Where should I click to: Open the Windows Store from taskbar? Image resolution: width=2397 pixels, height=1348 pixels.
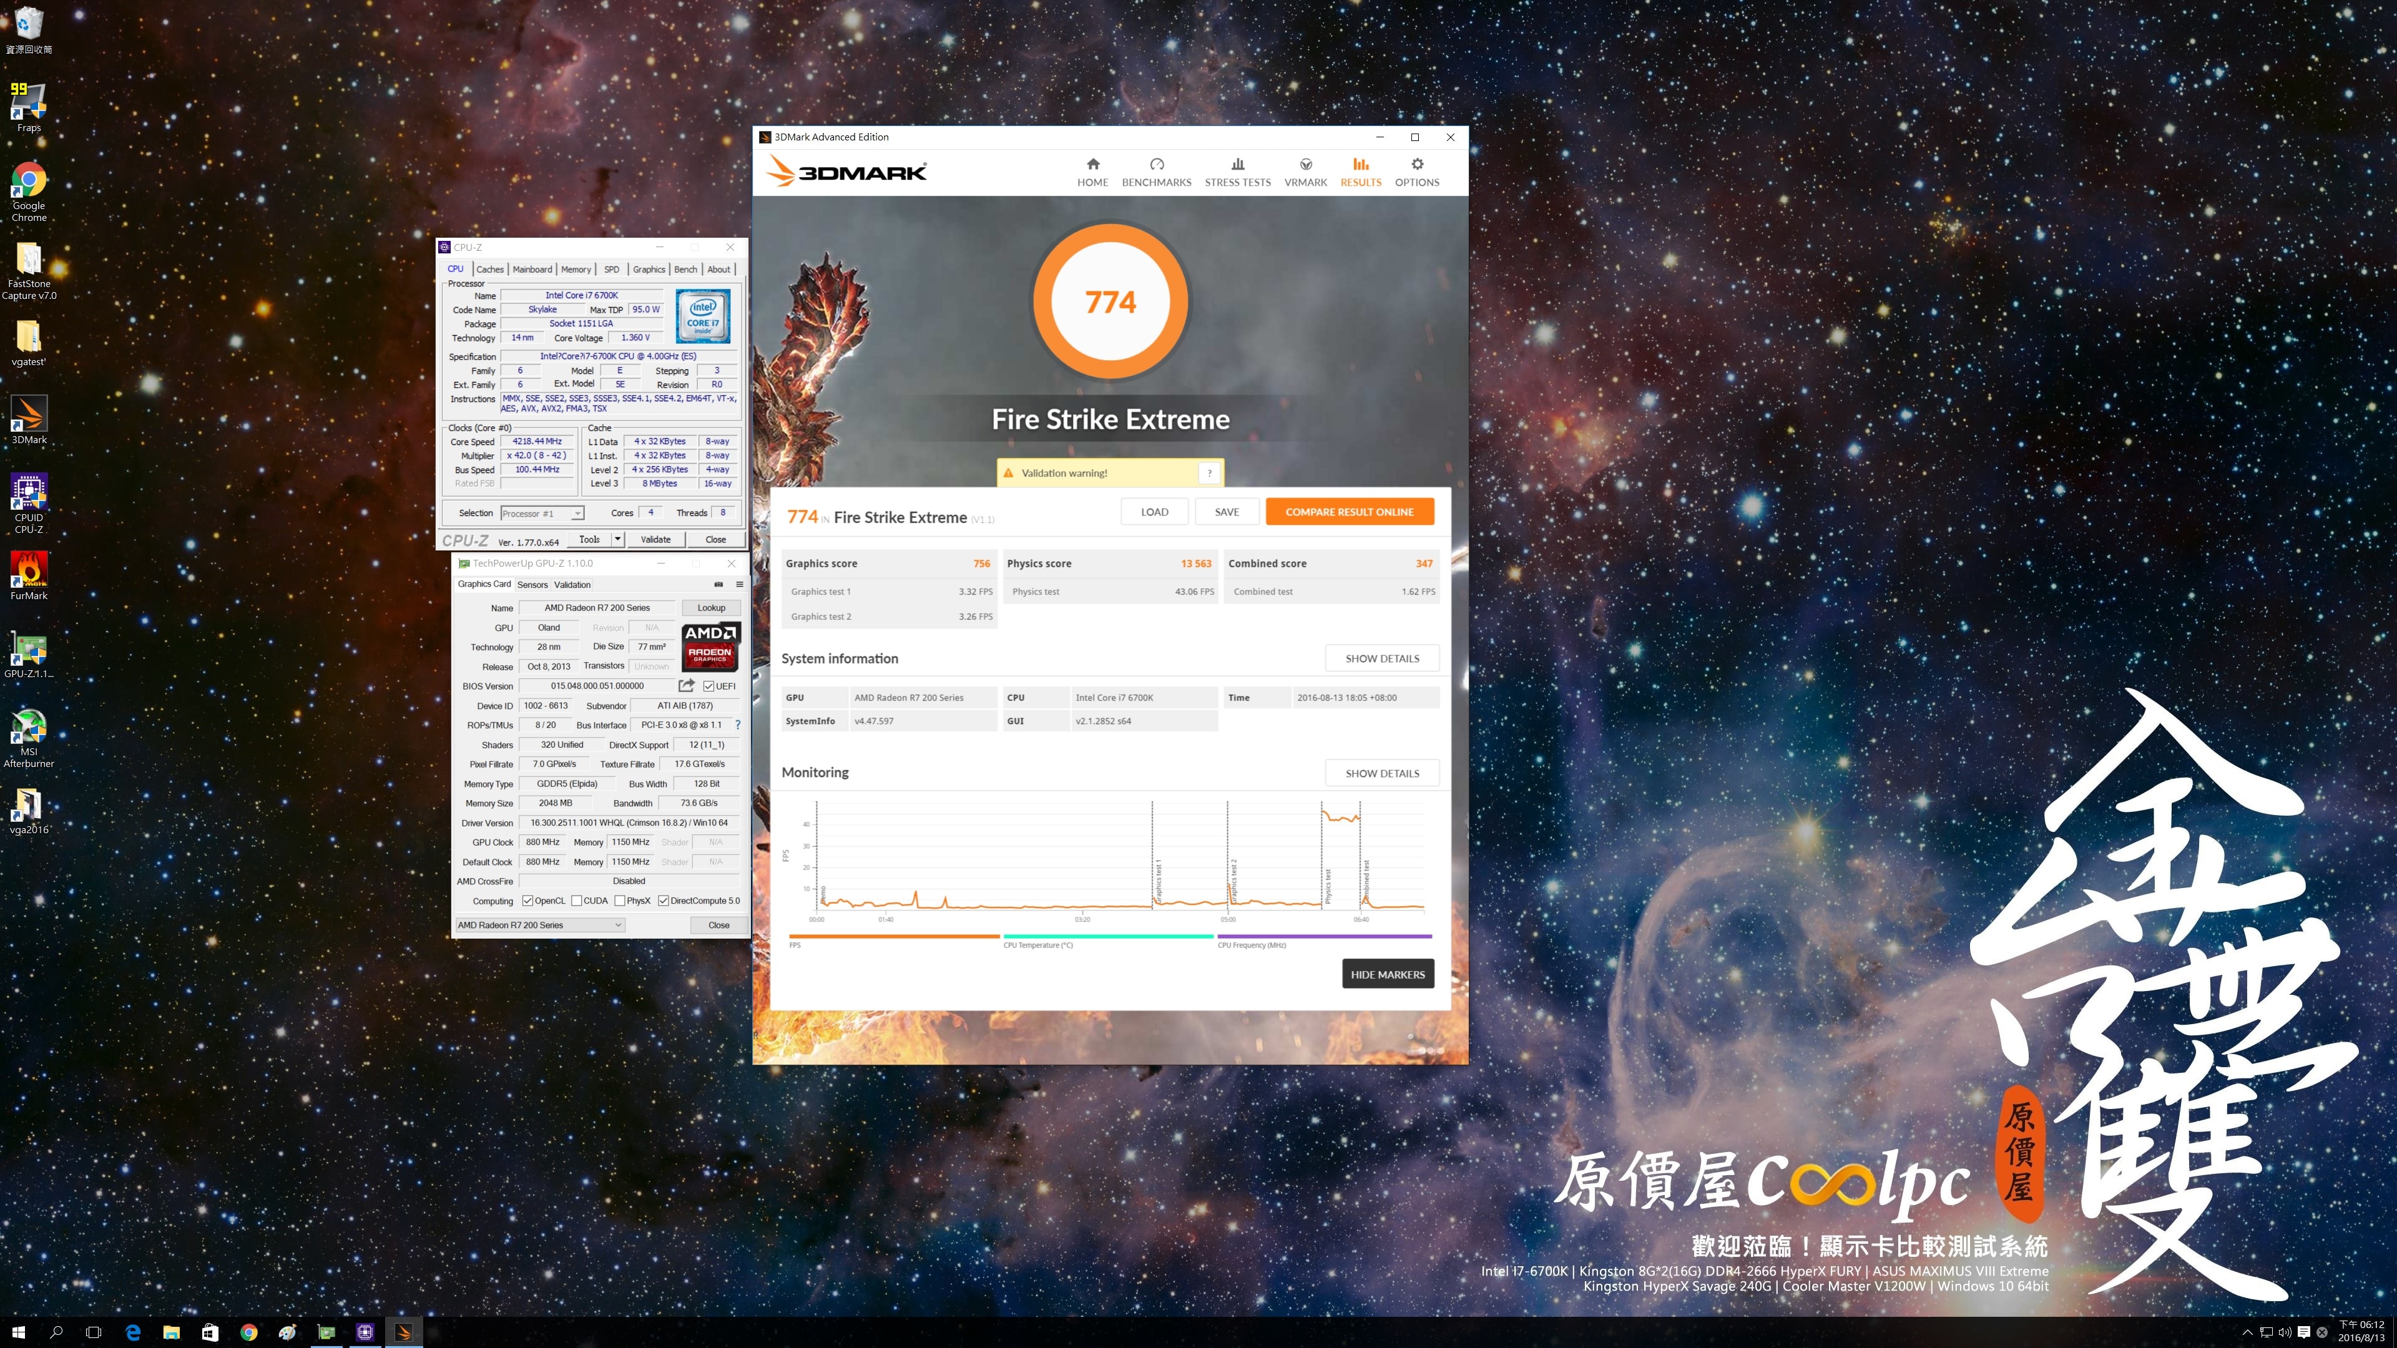(x=210, y=1332)
